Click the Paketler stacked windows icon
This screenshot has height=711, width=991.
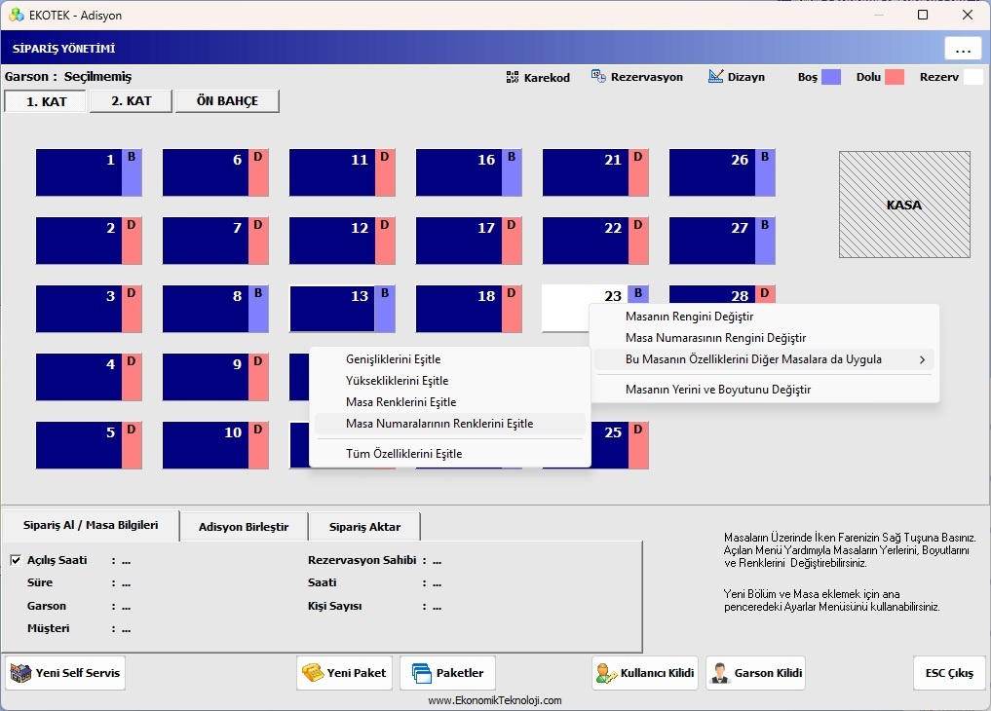pyautogui.click(x=422, y=673)
